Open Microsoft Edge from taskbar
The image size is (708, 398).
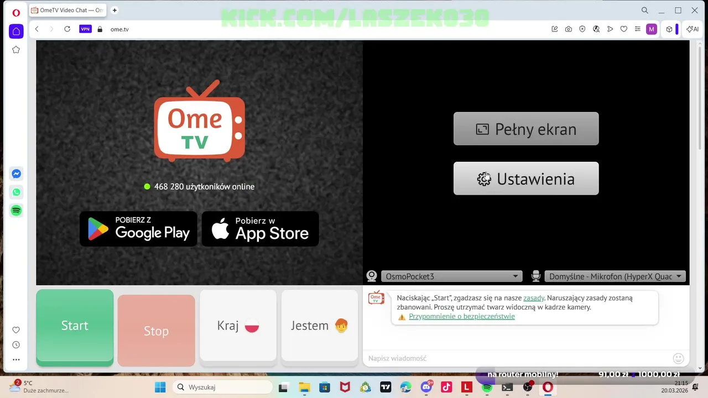406,387
